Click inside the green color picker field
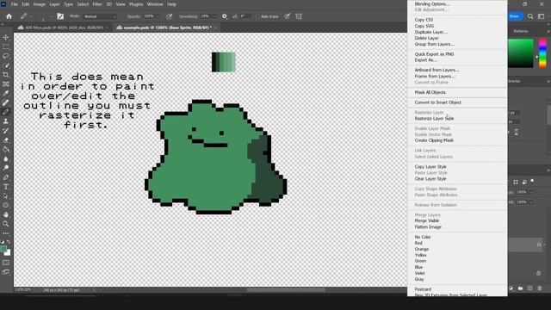551x310 pixels. click(x=521, y=53)
